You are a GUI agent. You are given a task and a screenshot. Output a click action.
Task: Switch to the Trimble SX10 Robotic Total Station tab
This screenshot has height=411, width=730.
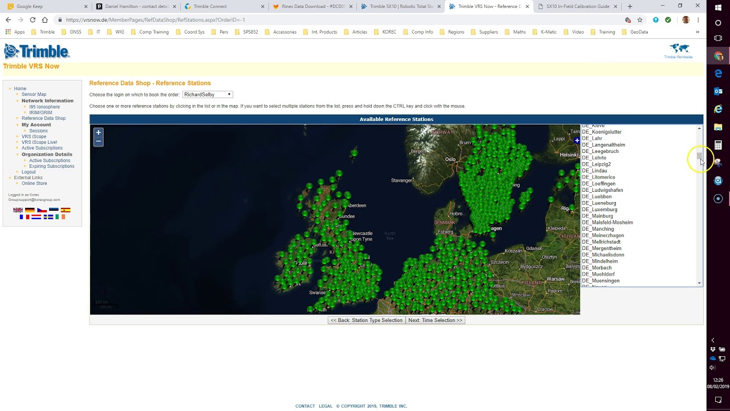pos(400,6)
